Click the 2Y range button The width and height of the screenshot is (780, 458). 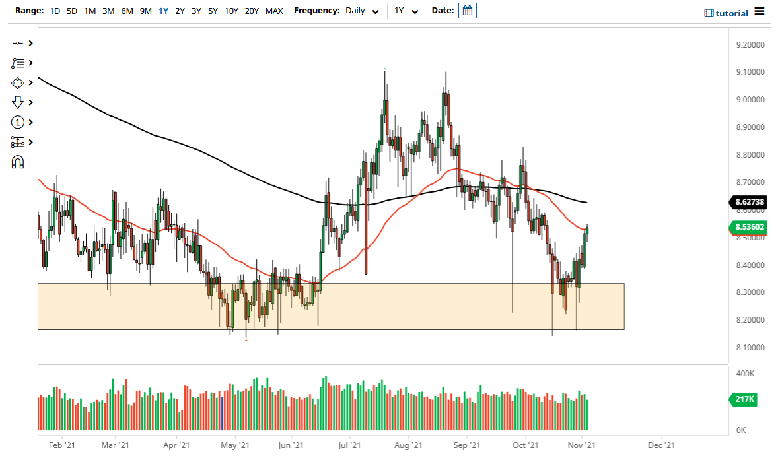pos(179,11)
